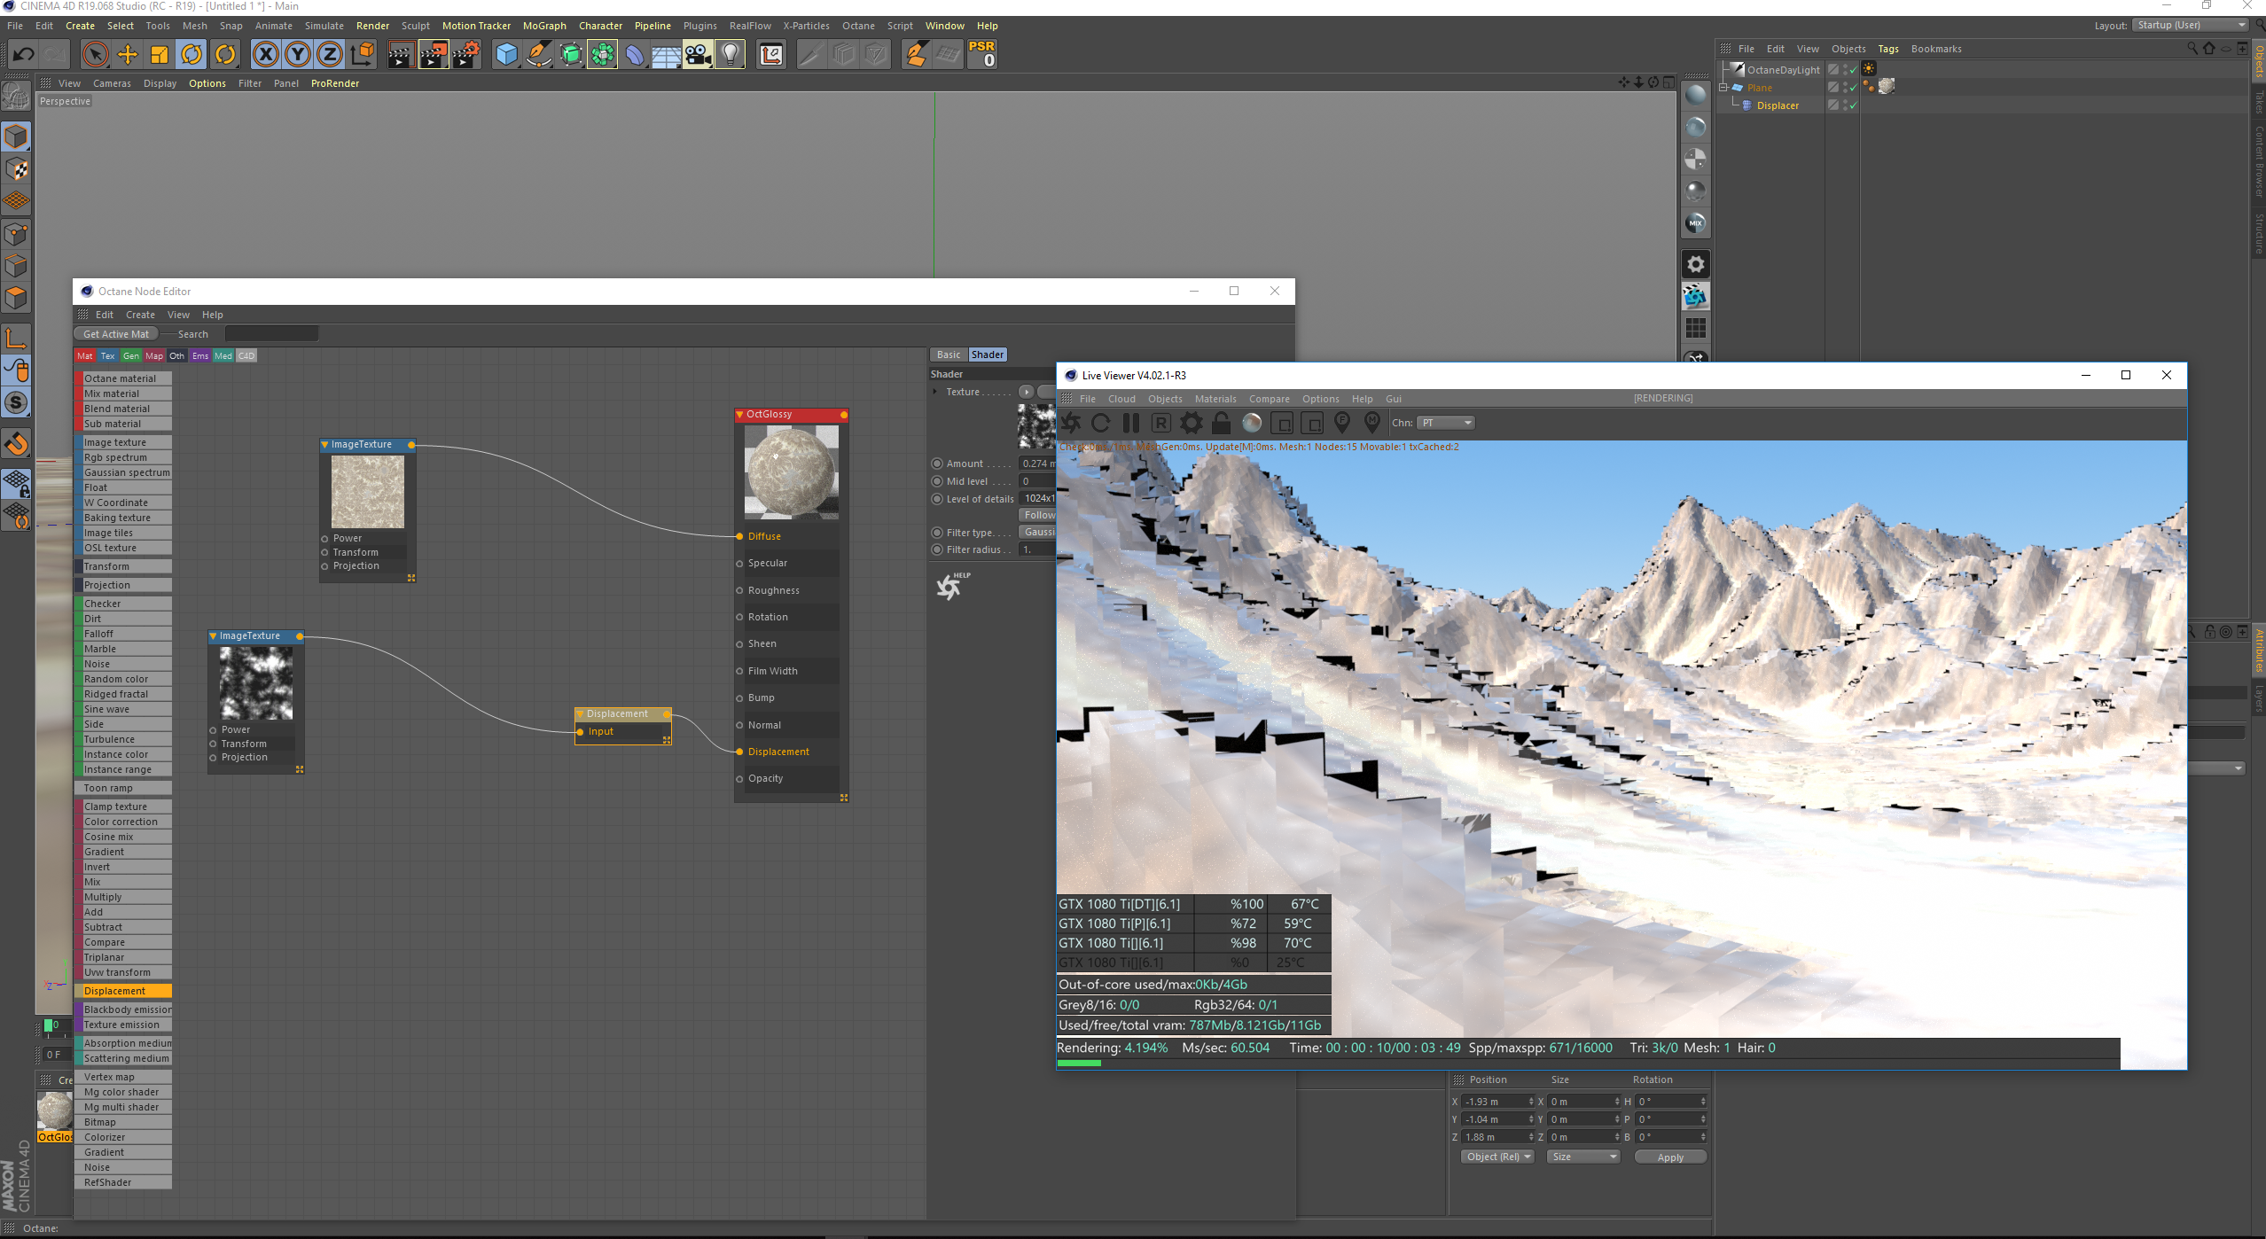The image size is (2266, 1239).
Task: Pause rendering in the Live Viewer
Action: (1130, 424)
